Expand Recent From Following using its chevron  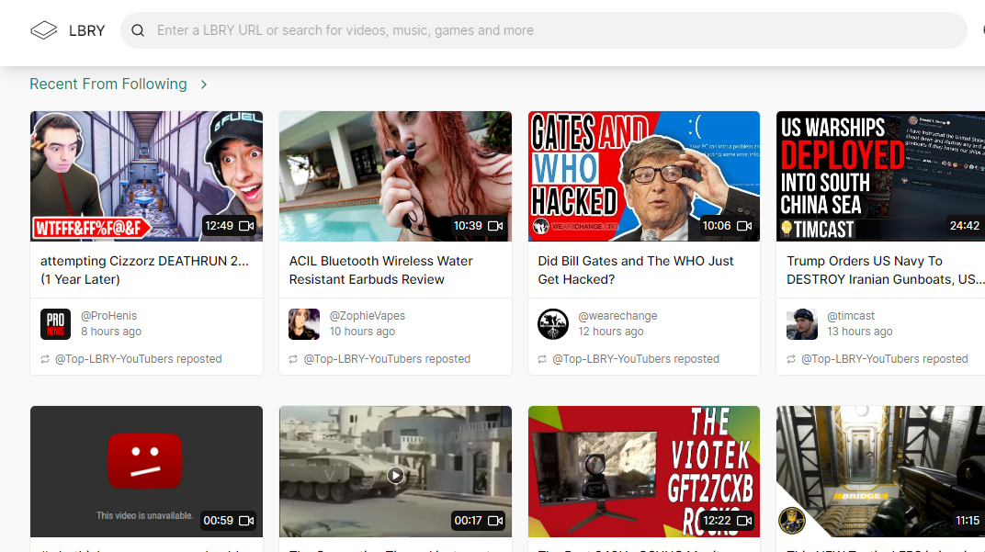point(203,84)
